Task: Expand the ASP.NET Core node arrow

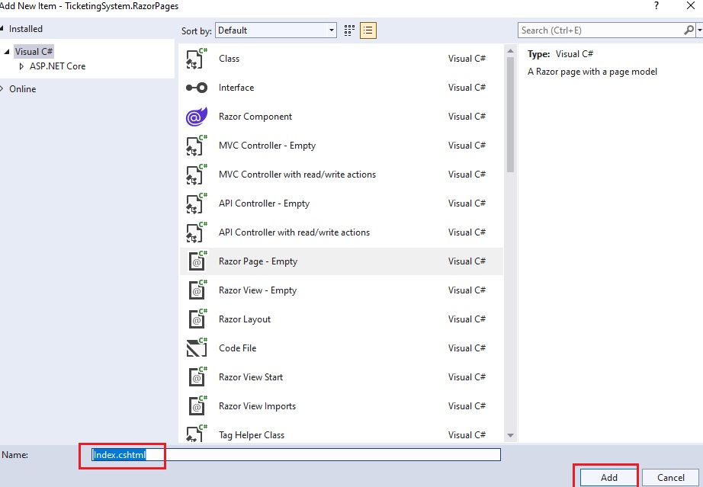Action: pyautogui.click(x=21, y=66)
